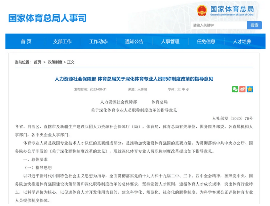
Task: Focus the 请输入关键字 search field
Action: pos(219,25)
